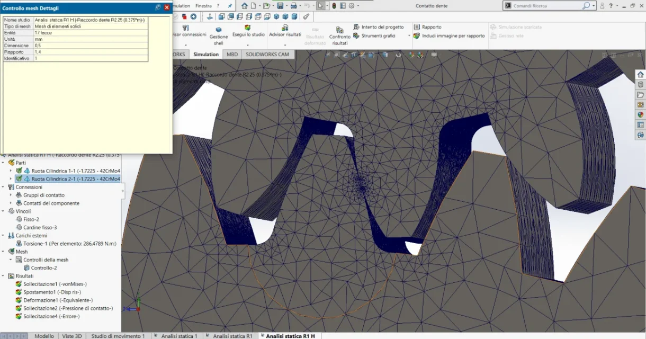
Task: Open Advisor risultati dropdown arrow
Action: click(x=285, y=44)
